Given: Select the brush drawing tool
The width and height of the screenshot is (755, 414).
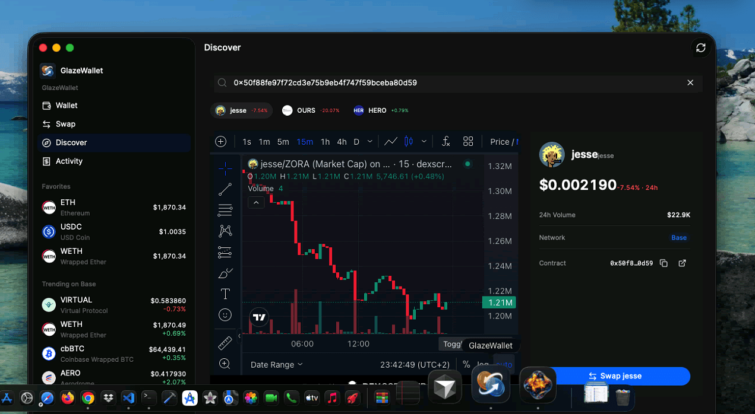Looking at the screenshot, I should click(225, 273).
